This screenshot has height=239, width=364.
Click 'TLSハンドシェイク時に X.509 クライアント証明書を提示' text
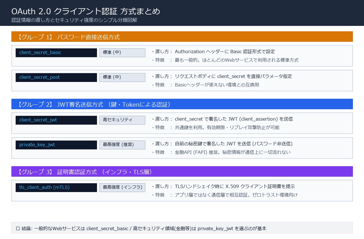pos(235,186)
